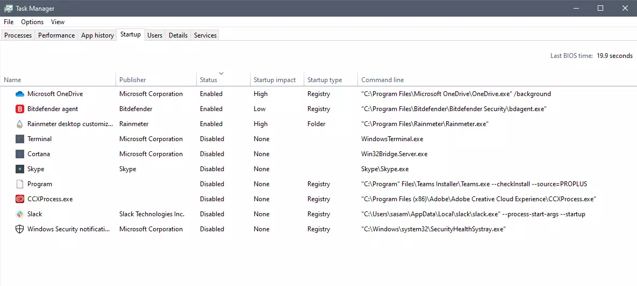This screenshot has height=286, width=637.
Task: Sort by the Startup type column header
Action: tap(331, 80)
